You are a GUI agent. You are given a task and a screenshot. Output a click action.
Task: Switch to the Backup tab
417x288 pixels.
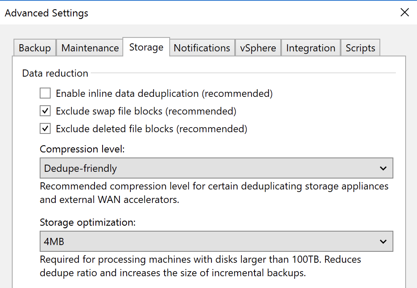point(35,48)
